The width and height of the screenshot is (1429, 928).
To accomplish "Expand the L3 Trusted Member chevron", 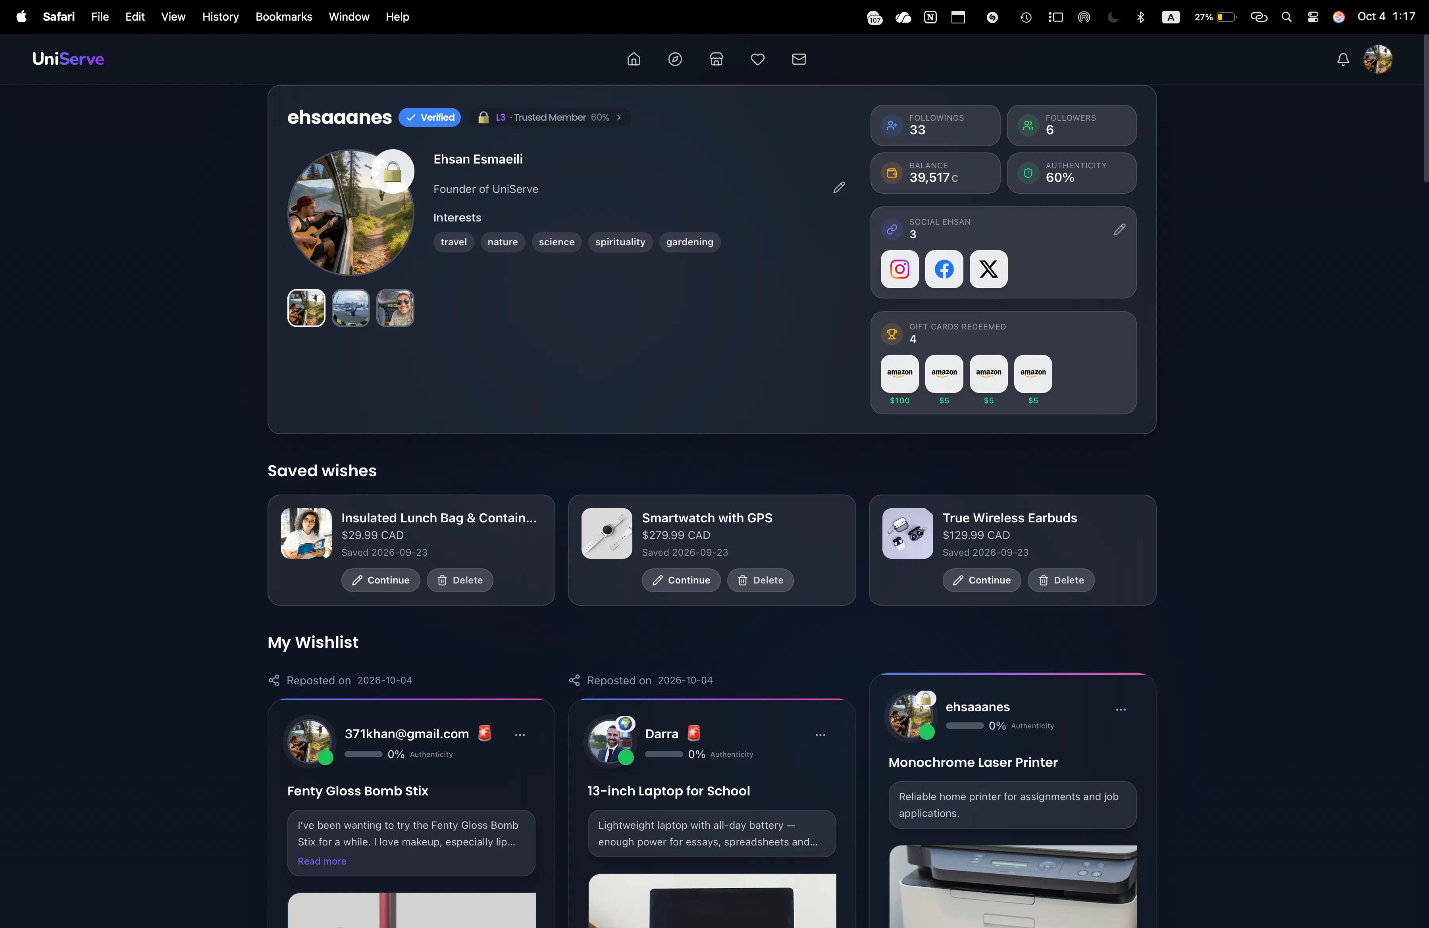I will 618,117.
